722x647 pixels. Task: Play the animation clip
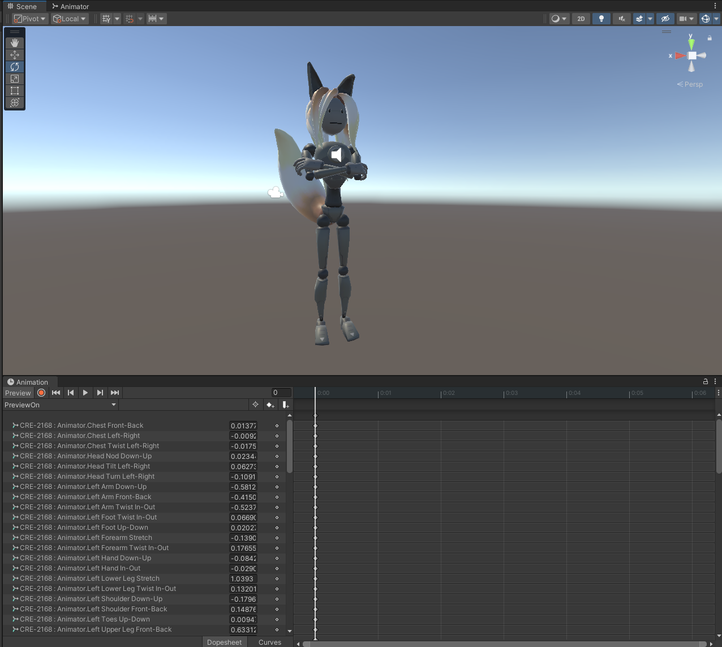point(85,393)
